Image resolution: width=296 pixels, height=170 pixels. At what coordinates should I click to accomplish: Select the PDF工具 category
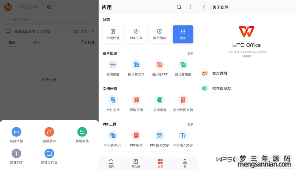pos(136,34)
